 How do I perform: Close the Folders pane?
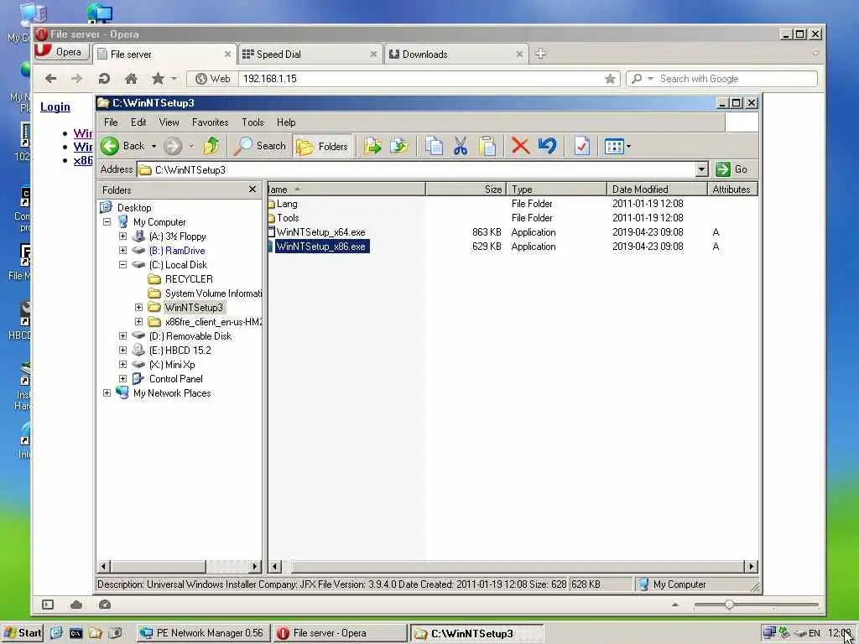click(252, 190)
